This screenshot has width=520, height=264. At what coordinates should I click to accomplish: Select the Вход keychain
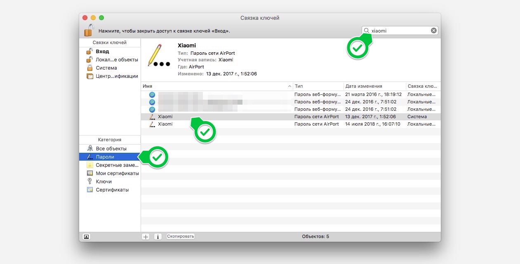[102, 51]
